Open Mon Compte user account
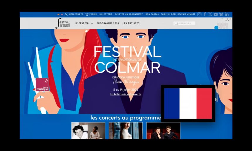This screenshot has height=151, width=252. [74, 14]
